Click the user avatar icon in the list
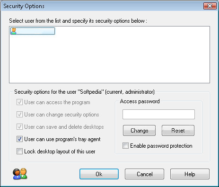The width and height of the screenshot is (219, 187). [14, 31]
